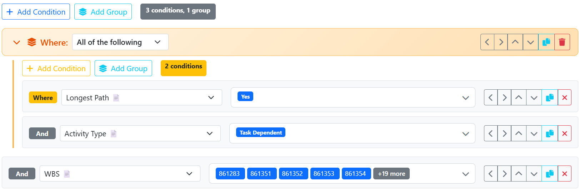Expand the WBS values dropdown
The height and width of the screenshot is (189, 579).
coord(465,174)
